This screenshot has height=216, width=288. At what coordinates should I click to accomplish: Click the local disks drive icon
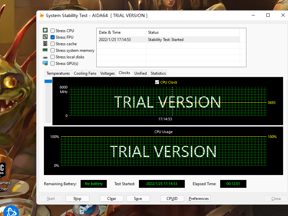[45, 57]
